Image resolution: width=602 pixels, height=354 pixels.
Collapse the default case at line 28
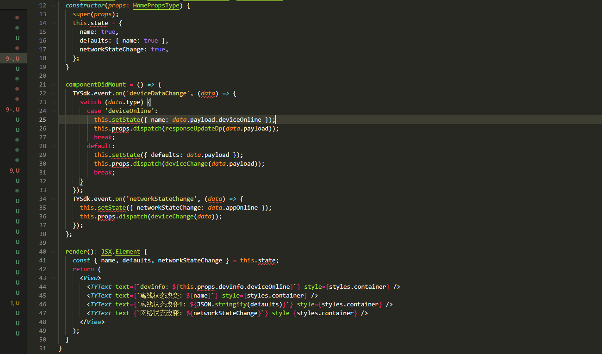tap(54, 146)
